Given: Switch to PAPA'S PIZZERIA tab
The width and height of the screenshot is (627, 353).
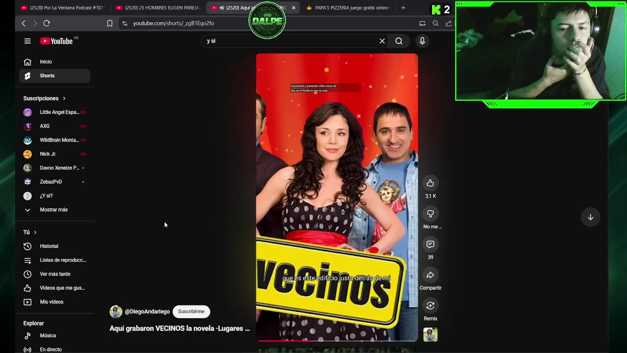Looking at the screenshot, I should click(x=348, y=8).
